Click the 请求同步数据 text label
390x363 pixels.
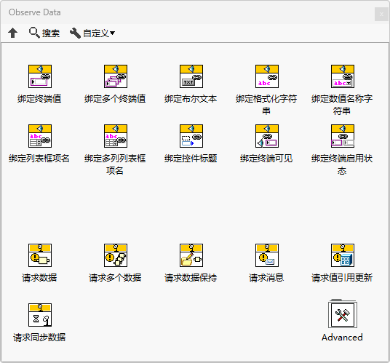[x=39, y=338]
